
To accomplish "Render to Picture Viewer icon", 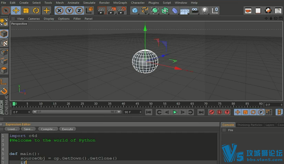I will pyautogui.click(x=112, y=11).
